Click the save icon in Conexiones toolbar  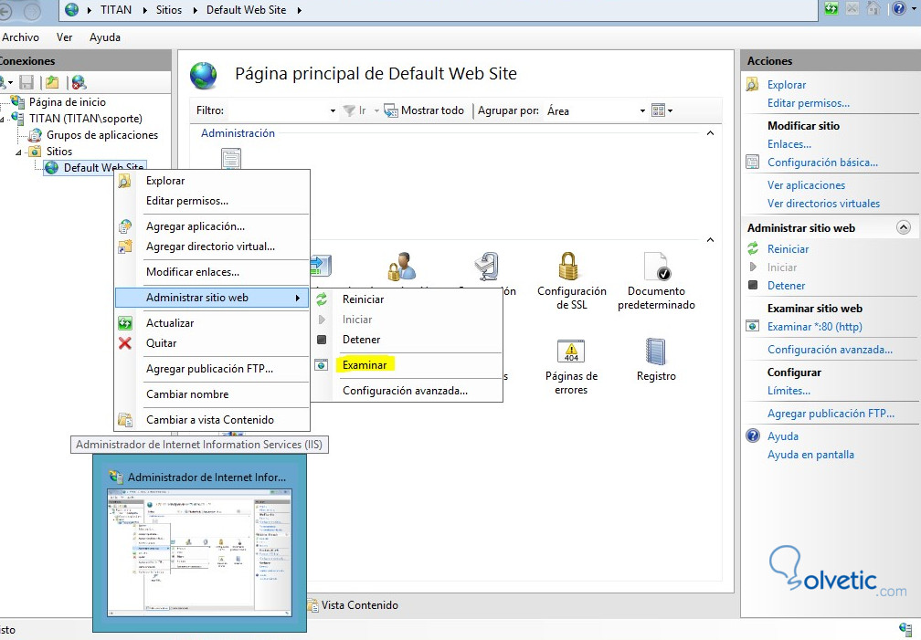[26, 82]
